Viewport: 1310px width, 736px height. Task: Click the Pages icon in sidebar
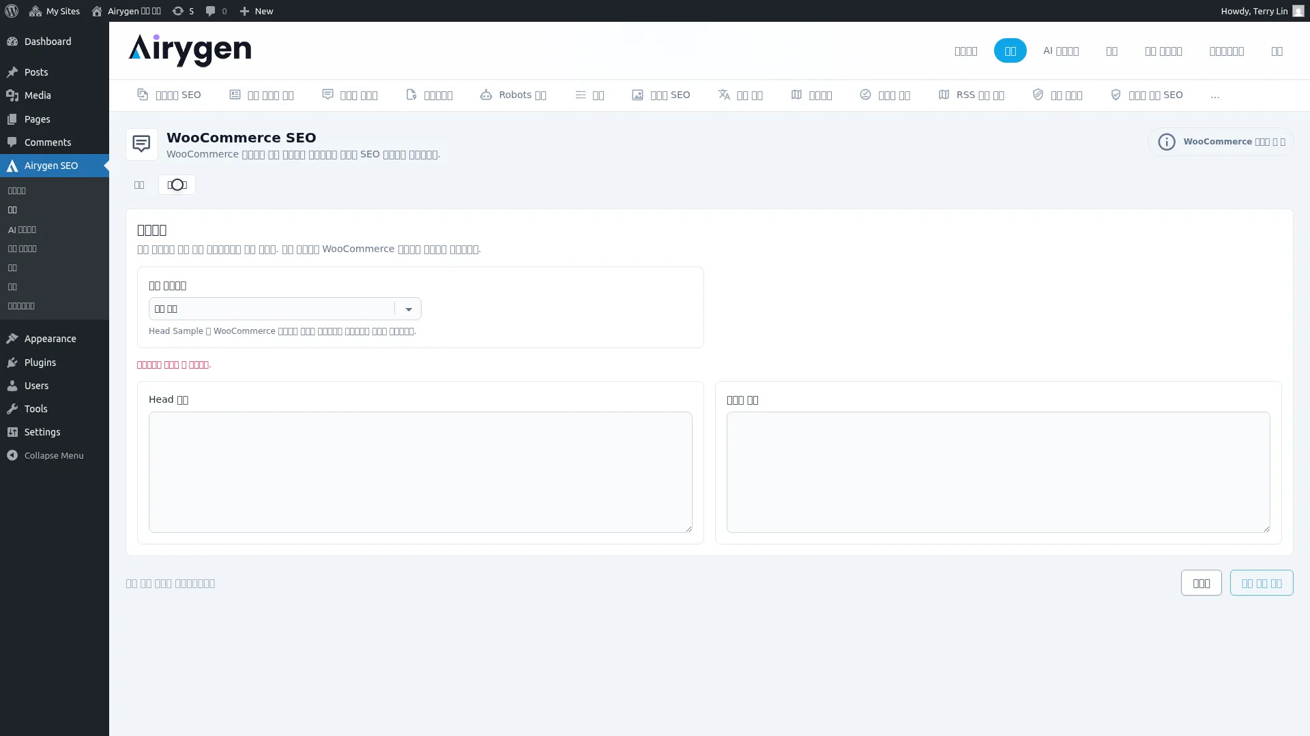tap(12, 119)
